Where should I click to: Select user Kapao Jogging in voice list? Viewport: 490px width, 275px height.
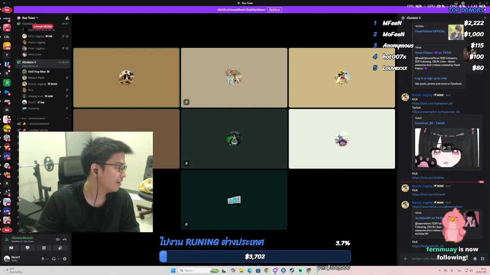tap(37, 42)
